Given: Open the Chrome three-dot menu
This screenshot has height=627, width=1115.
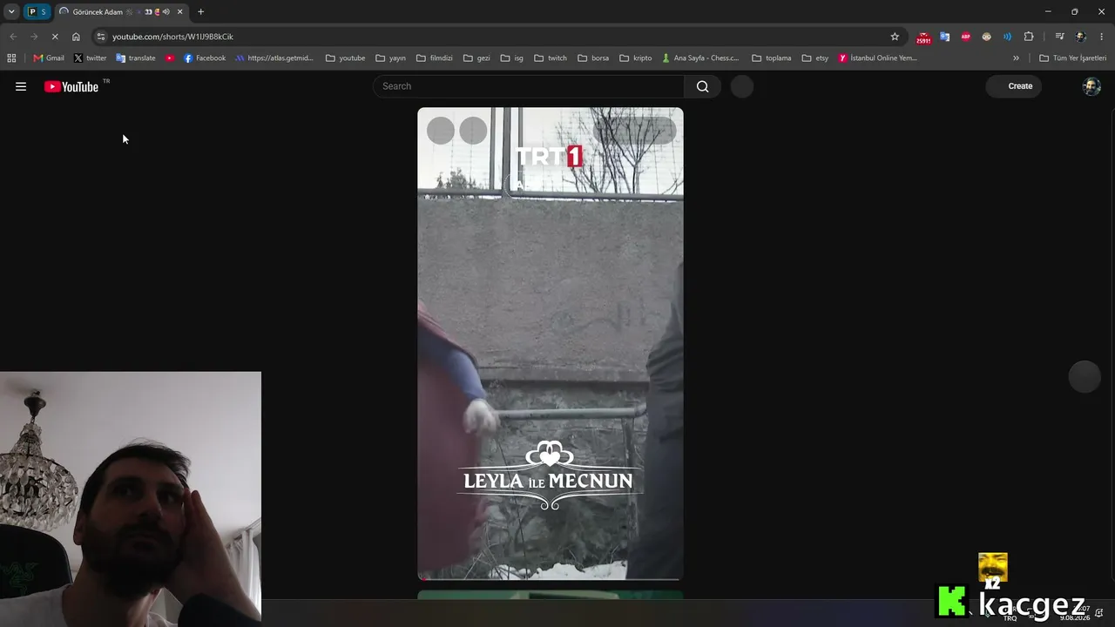Looking at the screenshot, I should pos(1102,37).
